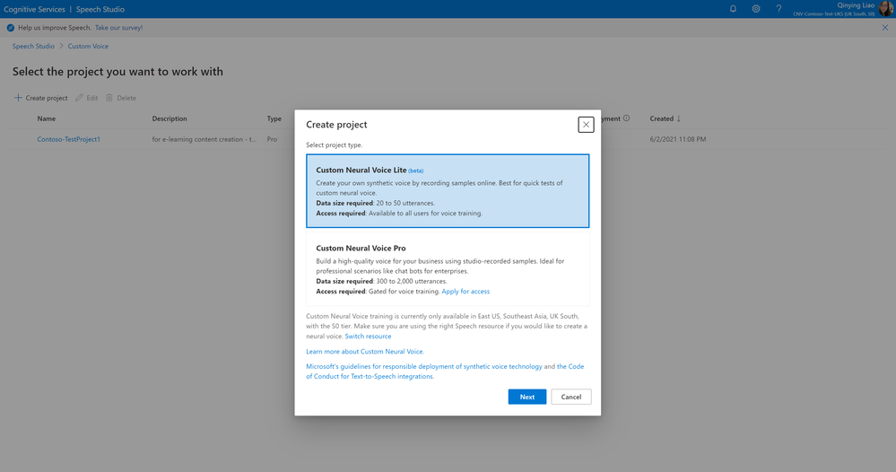Click the user profile avatar
Image resolution: width=896 pixels, height=472 pixels.
pos(885,9)
